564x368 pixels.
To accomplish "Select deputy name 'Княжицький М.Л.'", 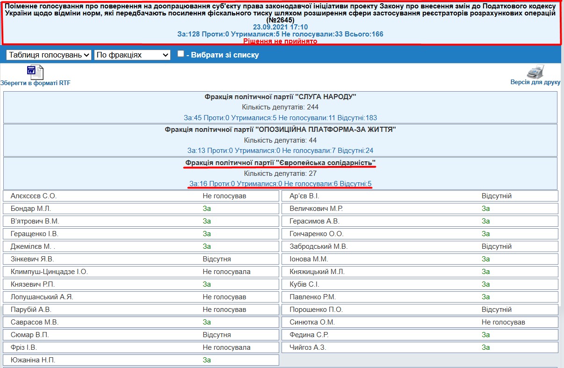I will 317,272.
